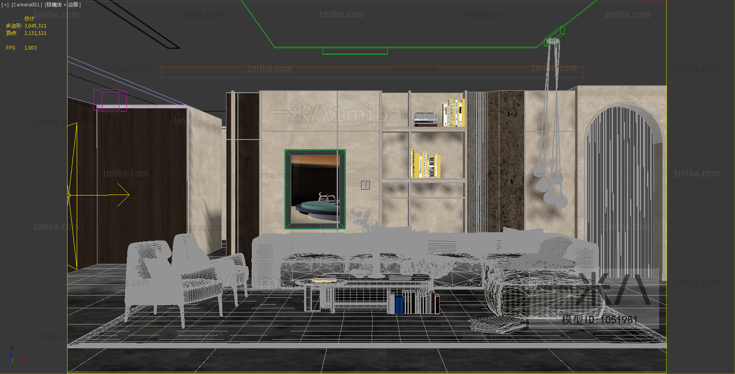
Task: Click the 多边形 count 3,045,321 statistic
Action: 26,26
